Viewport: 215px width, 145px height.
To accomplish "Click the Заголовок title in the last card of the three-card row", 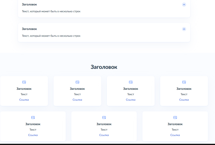I will [175, 124].
